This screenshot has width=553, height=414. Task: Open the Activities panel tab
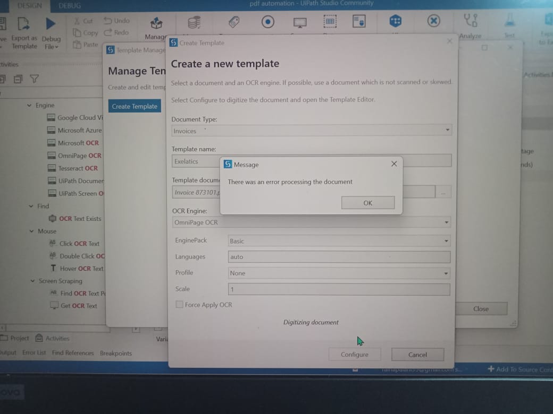coord(53,338)
